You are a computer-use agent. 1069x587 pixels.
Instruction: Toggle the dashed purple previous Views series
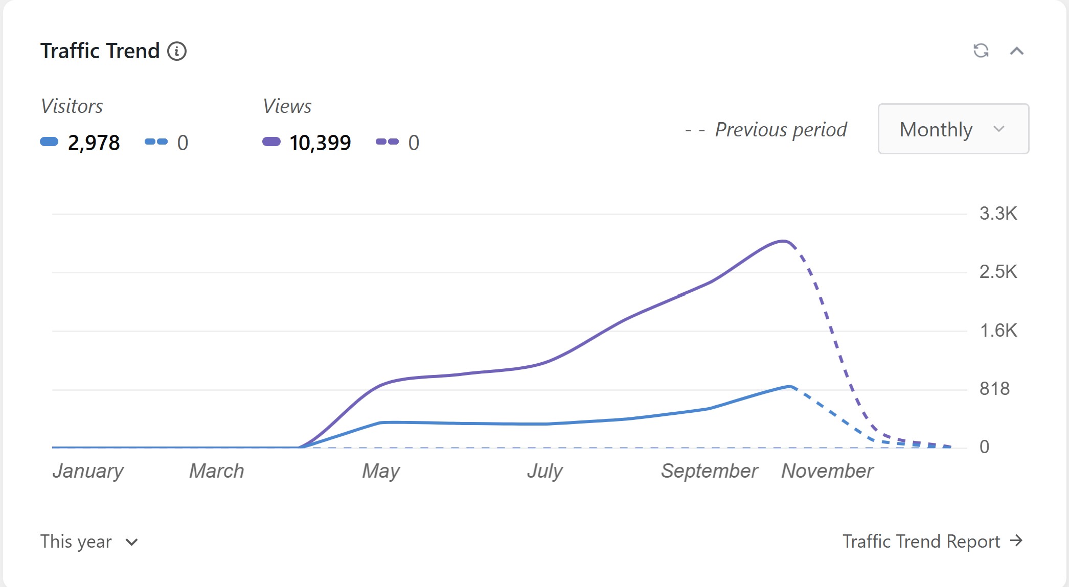[x=387, y=142]
